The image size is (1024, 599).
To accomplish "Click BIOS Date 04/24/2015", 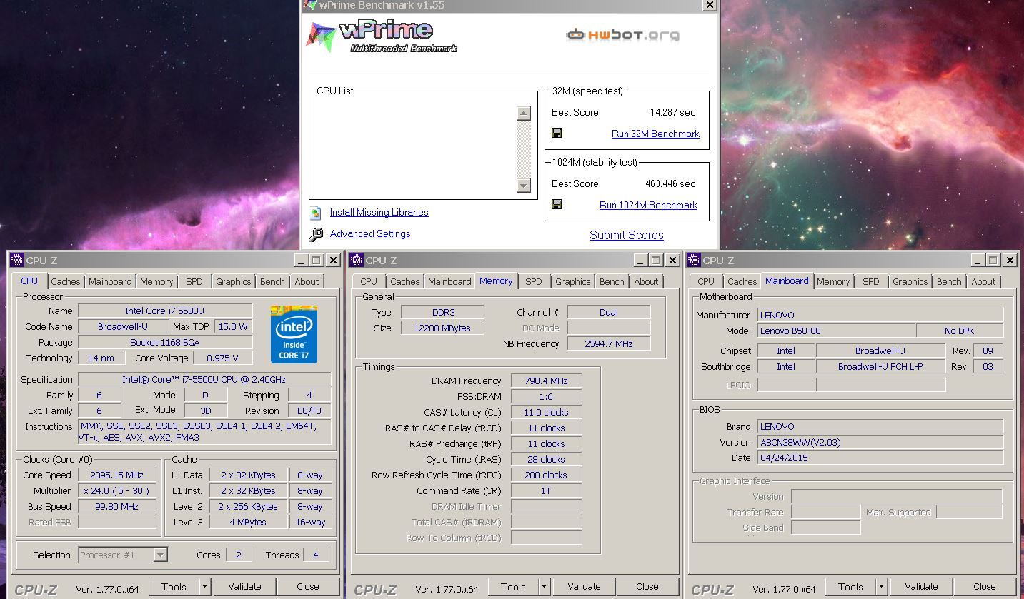I will point(880,458).
